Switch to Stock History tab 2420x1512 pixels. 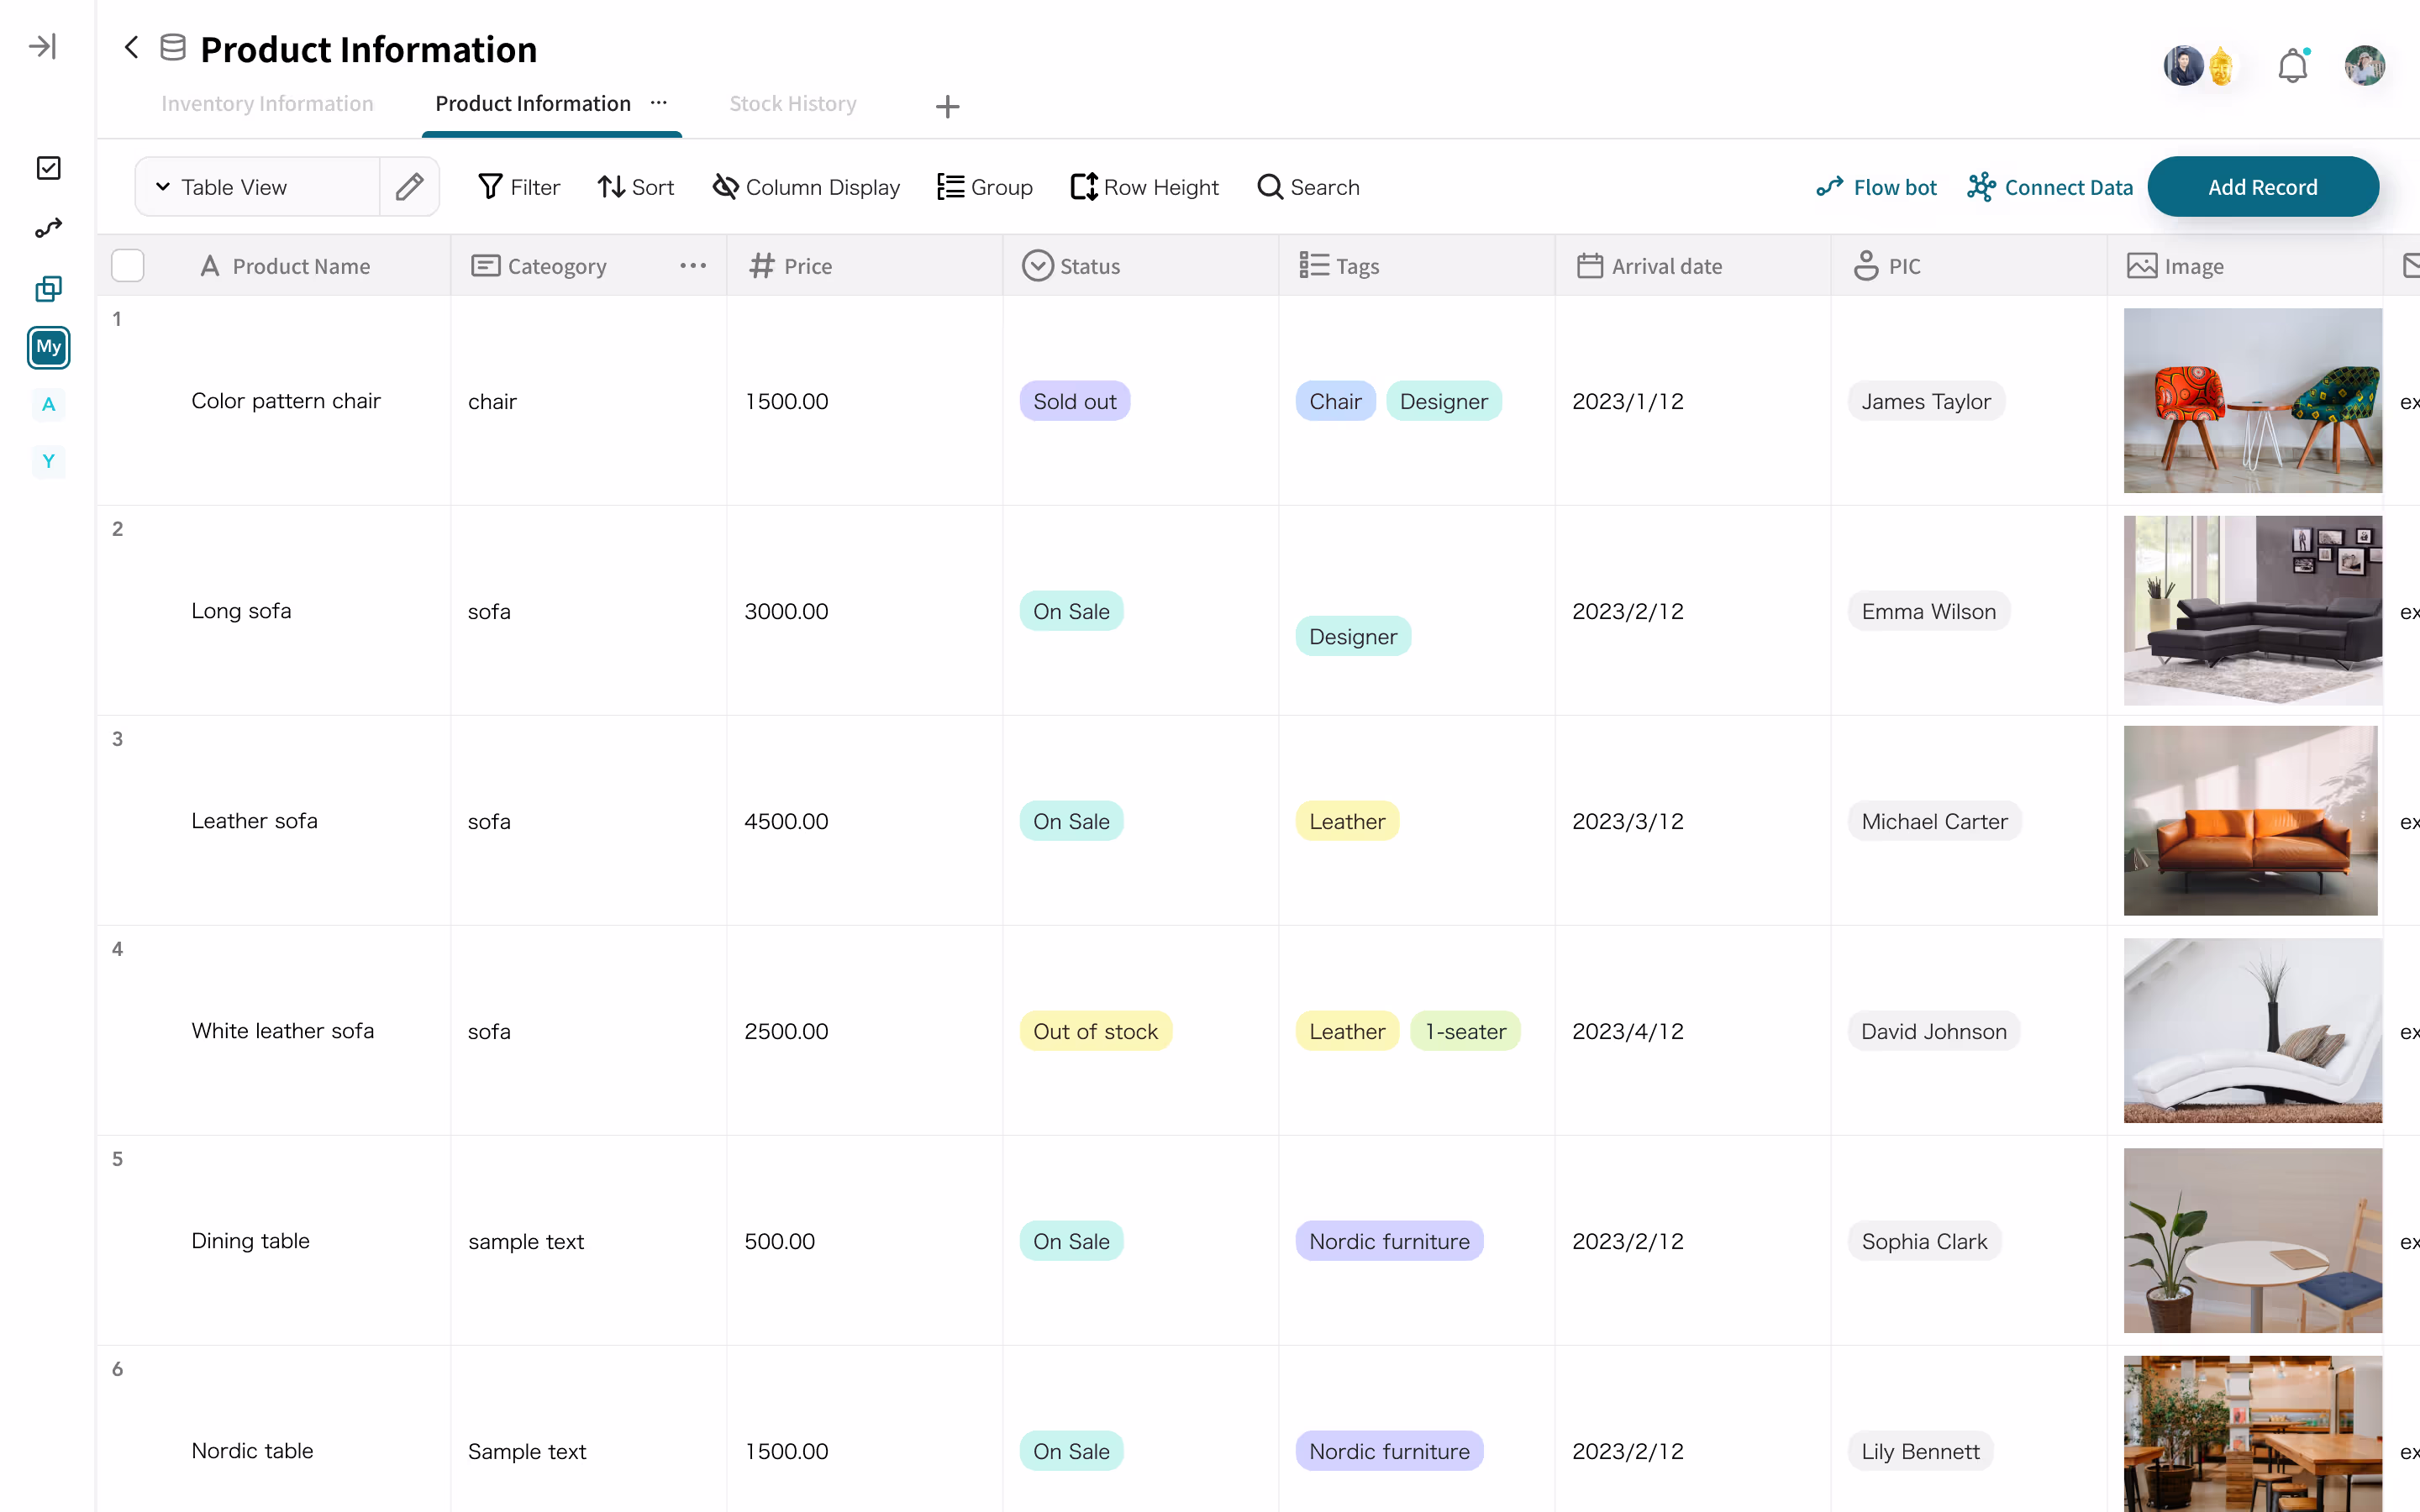[792, 104]
